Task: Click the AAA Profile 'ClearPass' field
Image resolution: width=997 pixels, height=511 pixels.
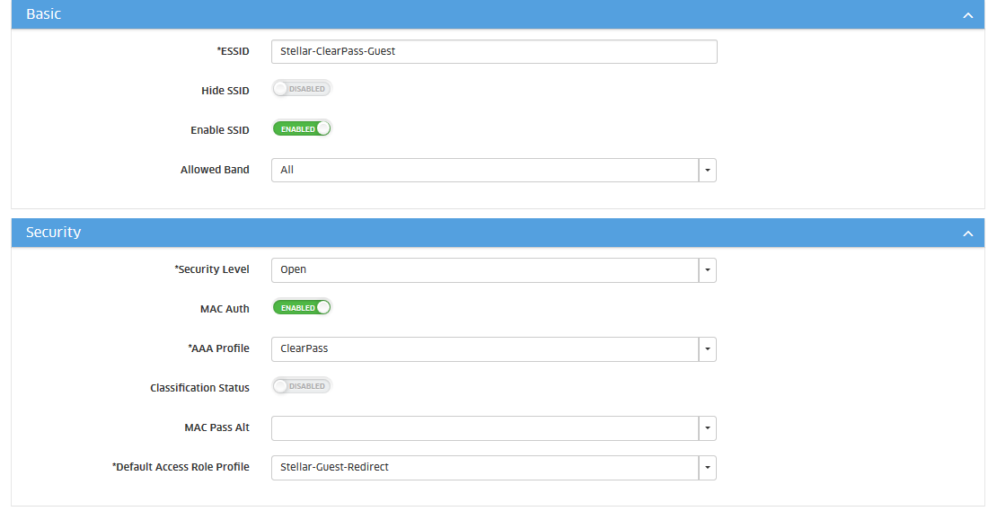Action: point(484,348)
